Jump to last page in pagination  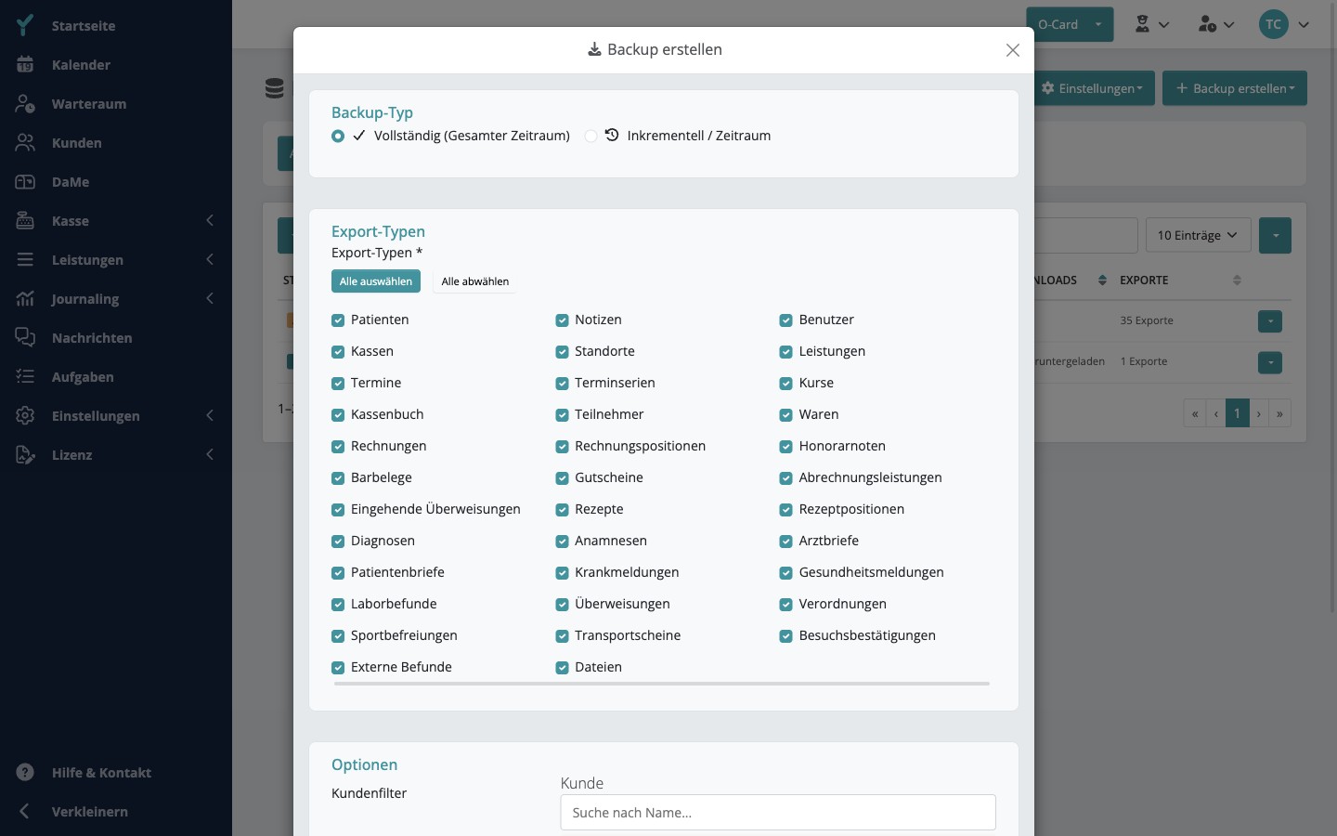[1280, 413]
